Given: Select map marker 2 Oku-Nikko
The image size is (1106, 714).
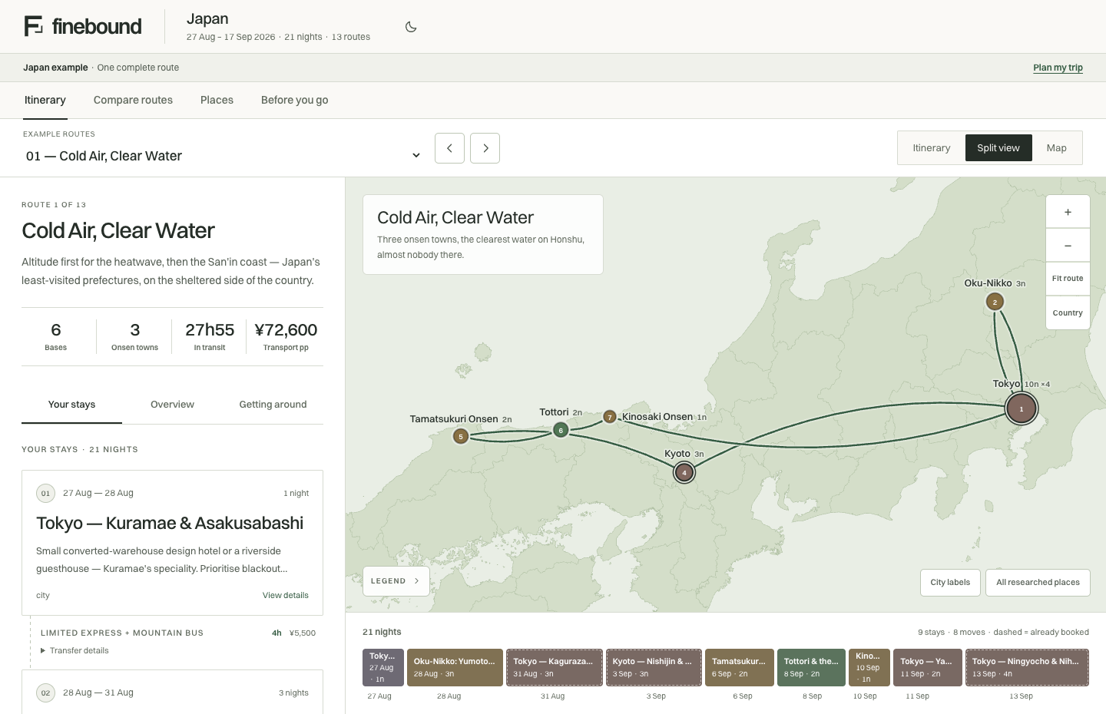Looking at the screenshot, I should pos(995,302).
